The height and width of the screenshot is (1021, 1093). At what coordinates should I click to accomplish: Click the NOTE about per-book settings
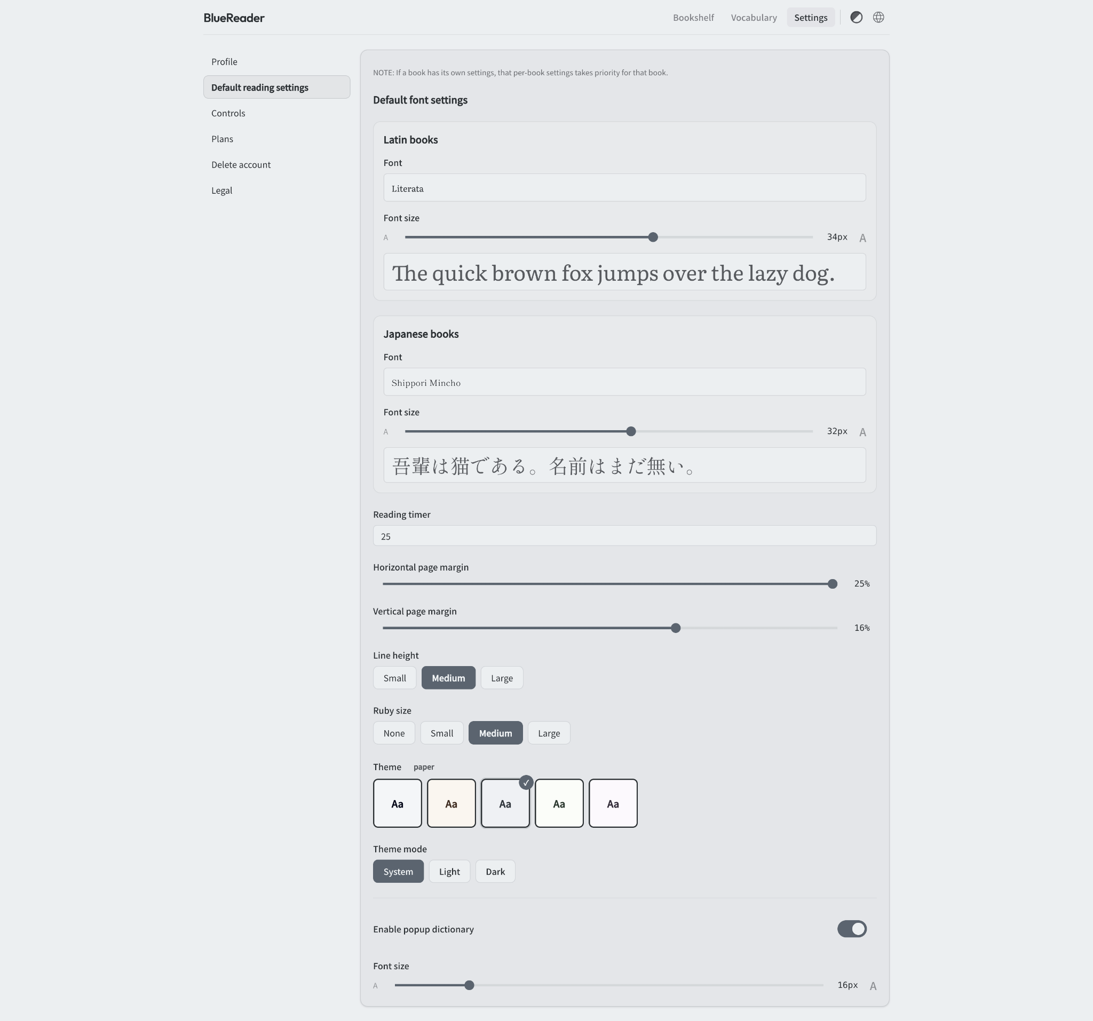[521, 73]
